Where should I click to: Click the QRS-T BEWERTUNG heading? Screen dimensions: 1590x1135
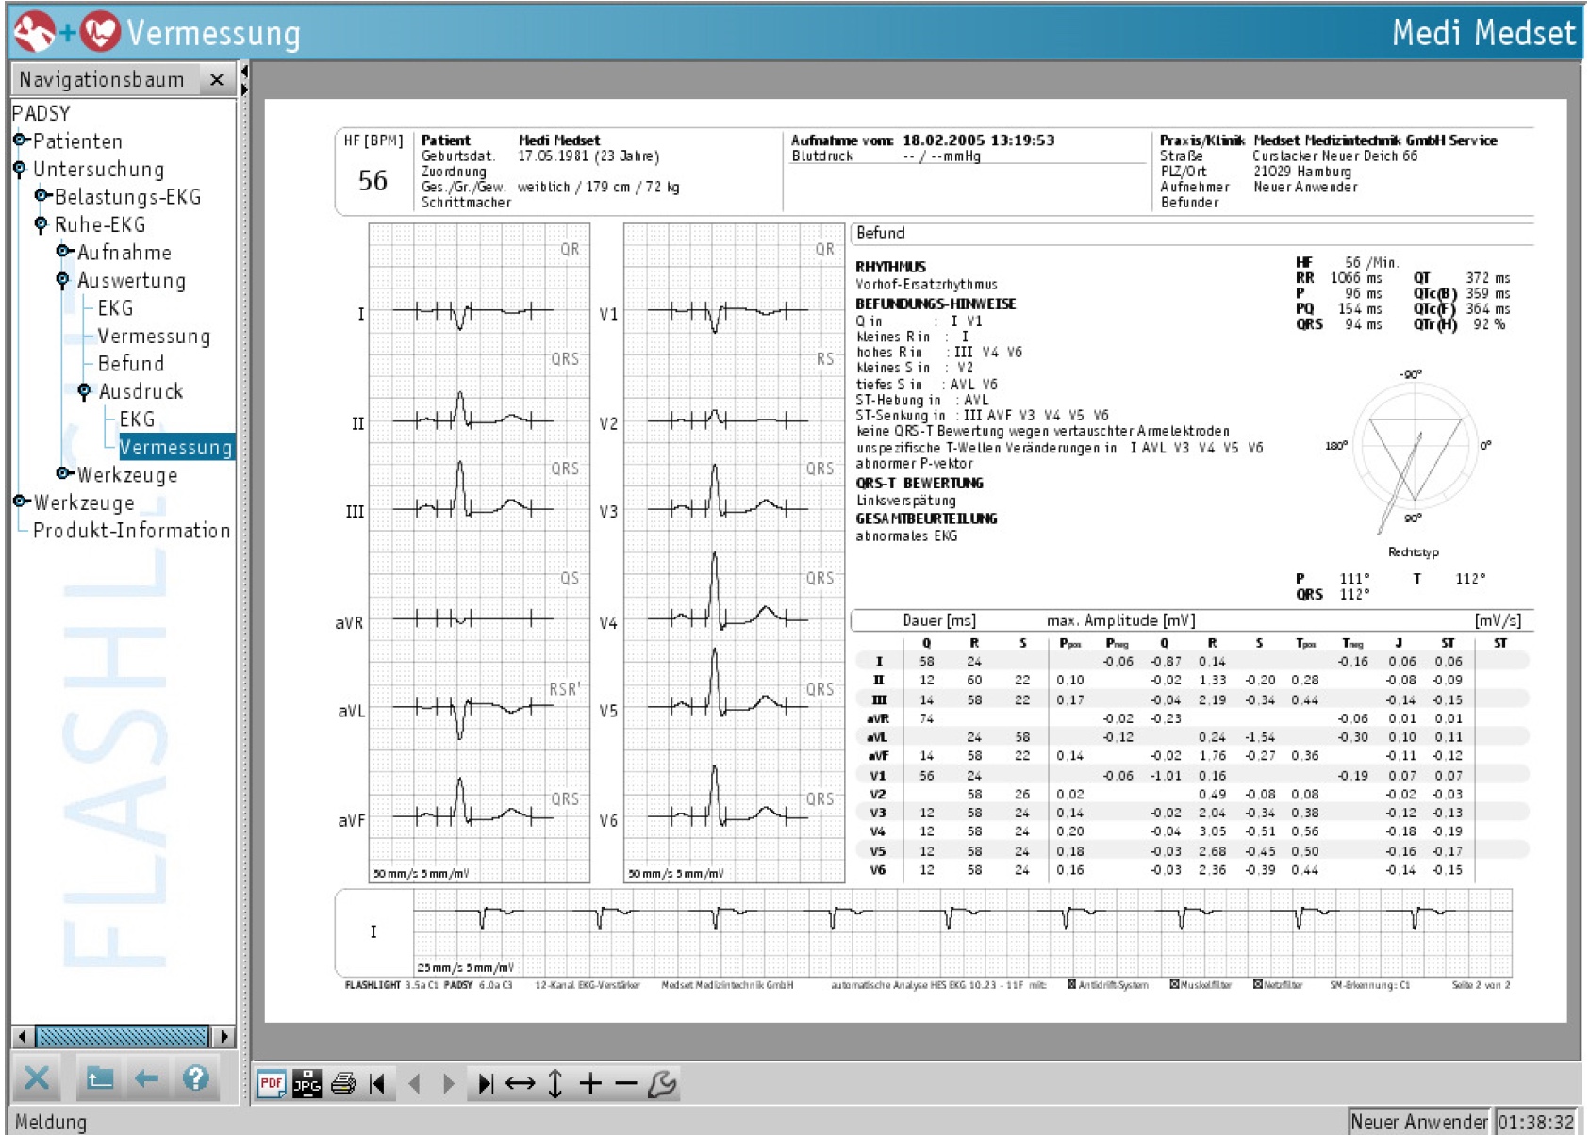coord(919,483)
